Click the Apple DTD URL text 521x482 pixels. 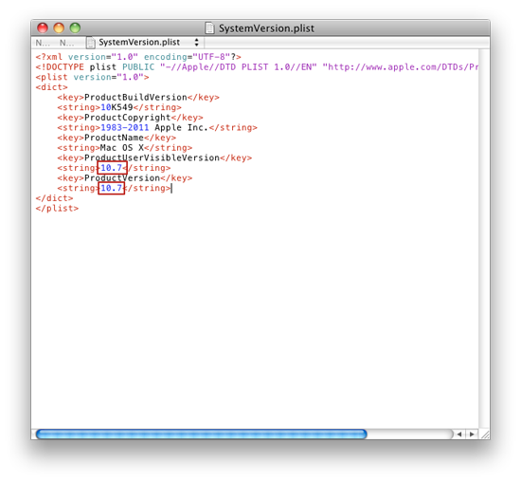click(401, 67)
